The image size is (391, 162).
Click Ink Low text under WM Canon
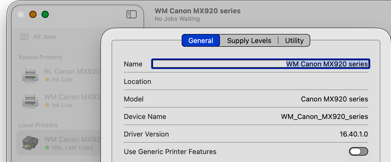pos(62,105)
